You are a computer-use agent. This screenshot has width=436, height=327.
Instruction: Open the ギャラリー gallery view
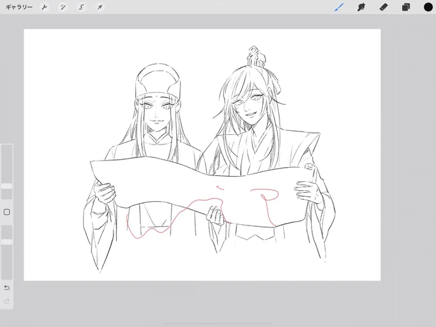pyautogui.click(x=19, y=7)
